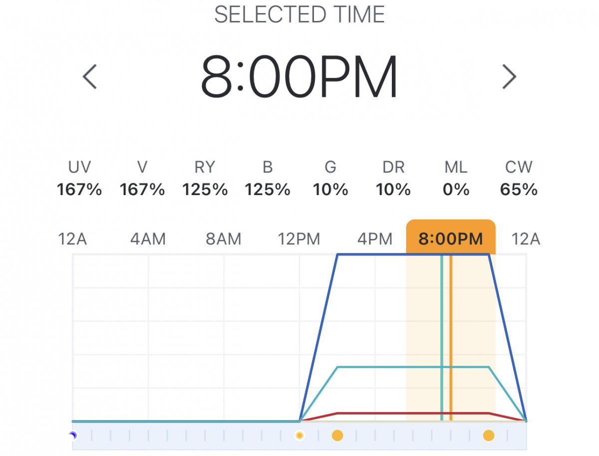Choose the DR channel at 10%

click(393, 179)
